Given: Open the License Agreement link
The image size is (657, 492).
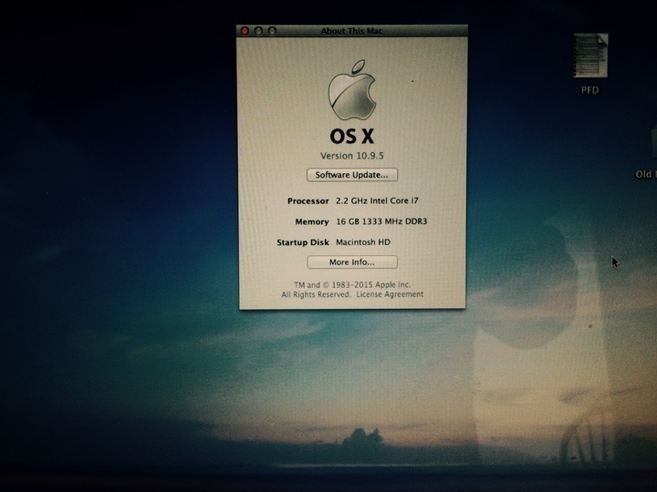Looking at the screenshot, I should tap(390, 294).
